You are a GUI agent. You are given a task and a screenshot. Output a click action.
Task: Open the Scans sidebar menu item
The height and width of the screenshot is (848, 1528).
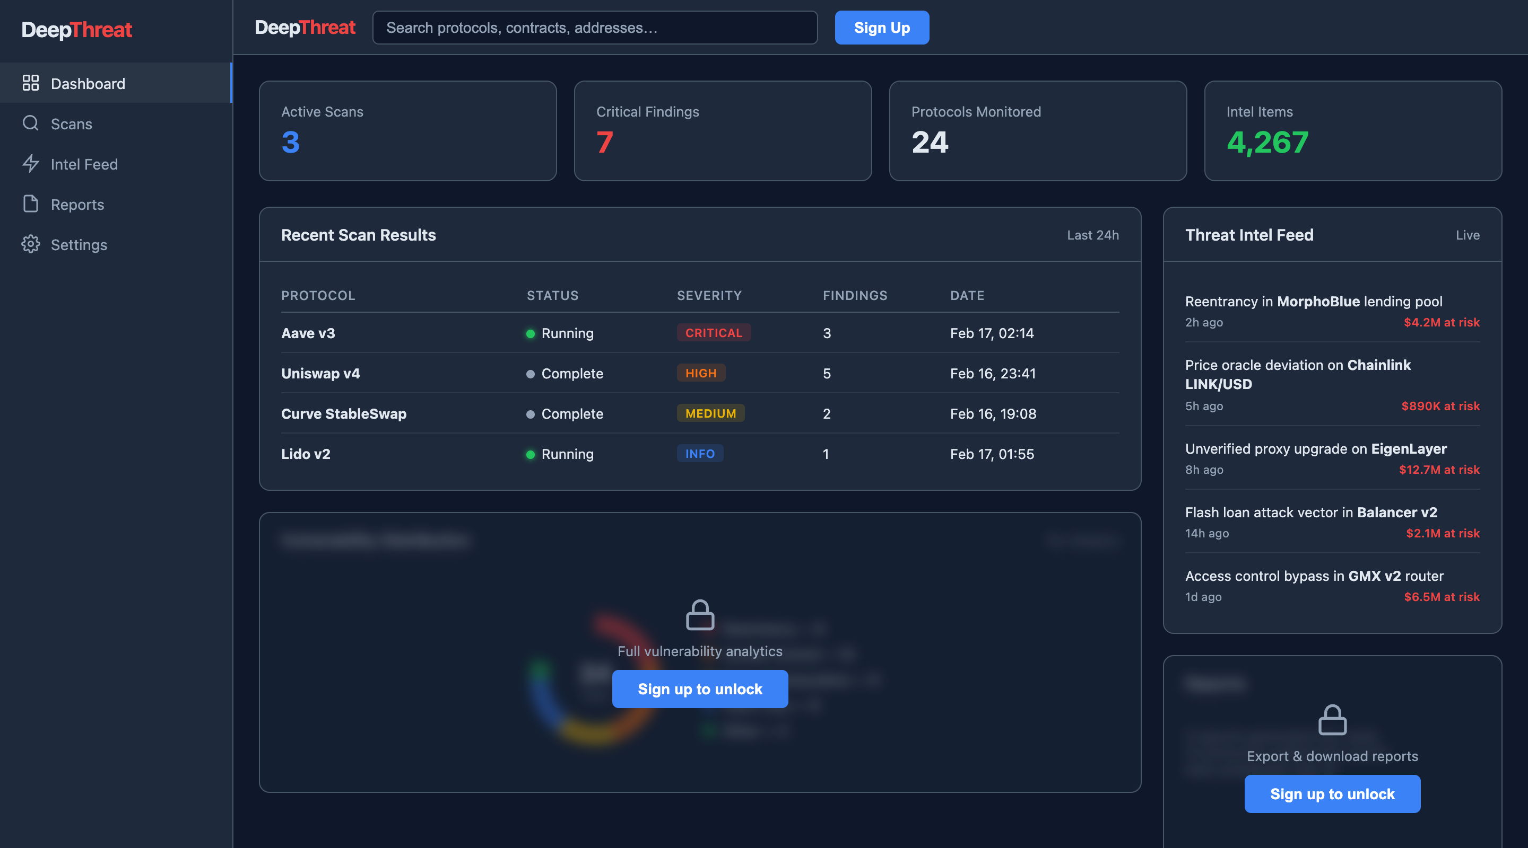pyautogui.click(x=71, y=124)
